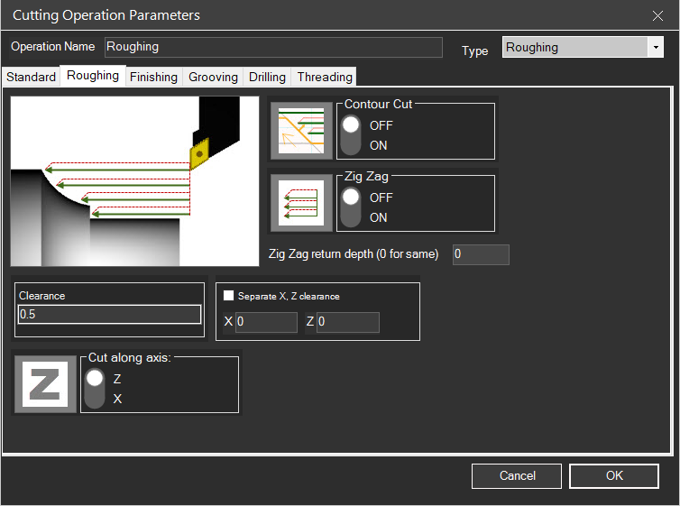
Task: Select ON label under Contour Cut
Action: click(x=378, y=146)
